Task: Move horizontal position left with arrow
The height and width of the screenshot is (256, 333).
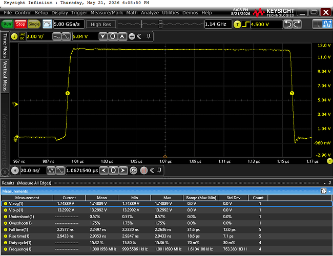Action: [103, 170]
